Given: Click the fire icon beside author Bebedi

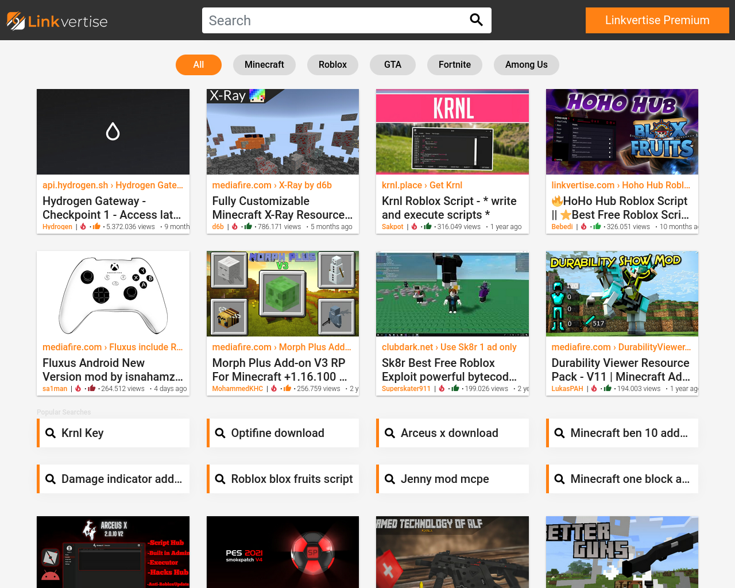Looking at the screenshot, I should (x=584, y=227).
